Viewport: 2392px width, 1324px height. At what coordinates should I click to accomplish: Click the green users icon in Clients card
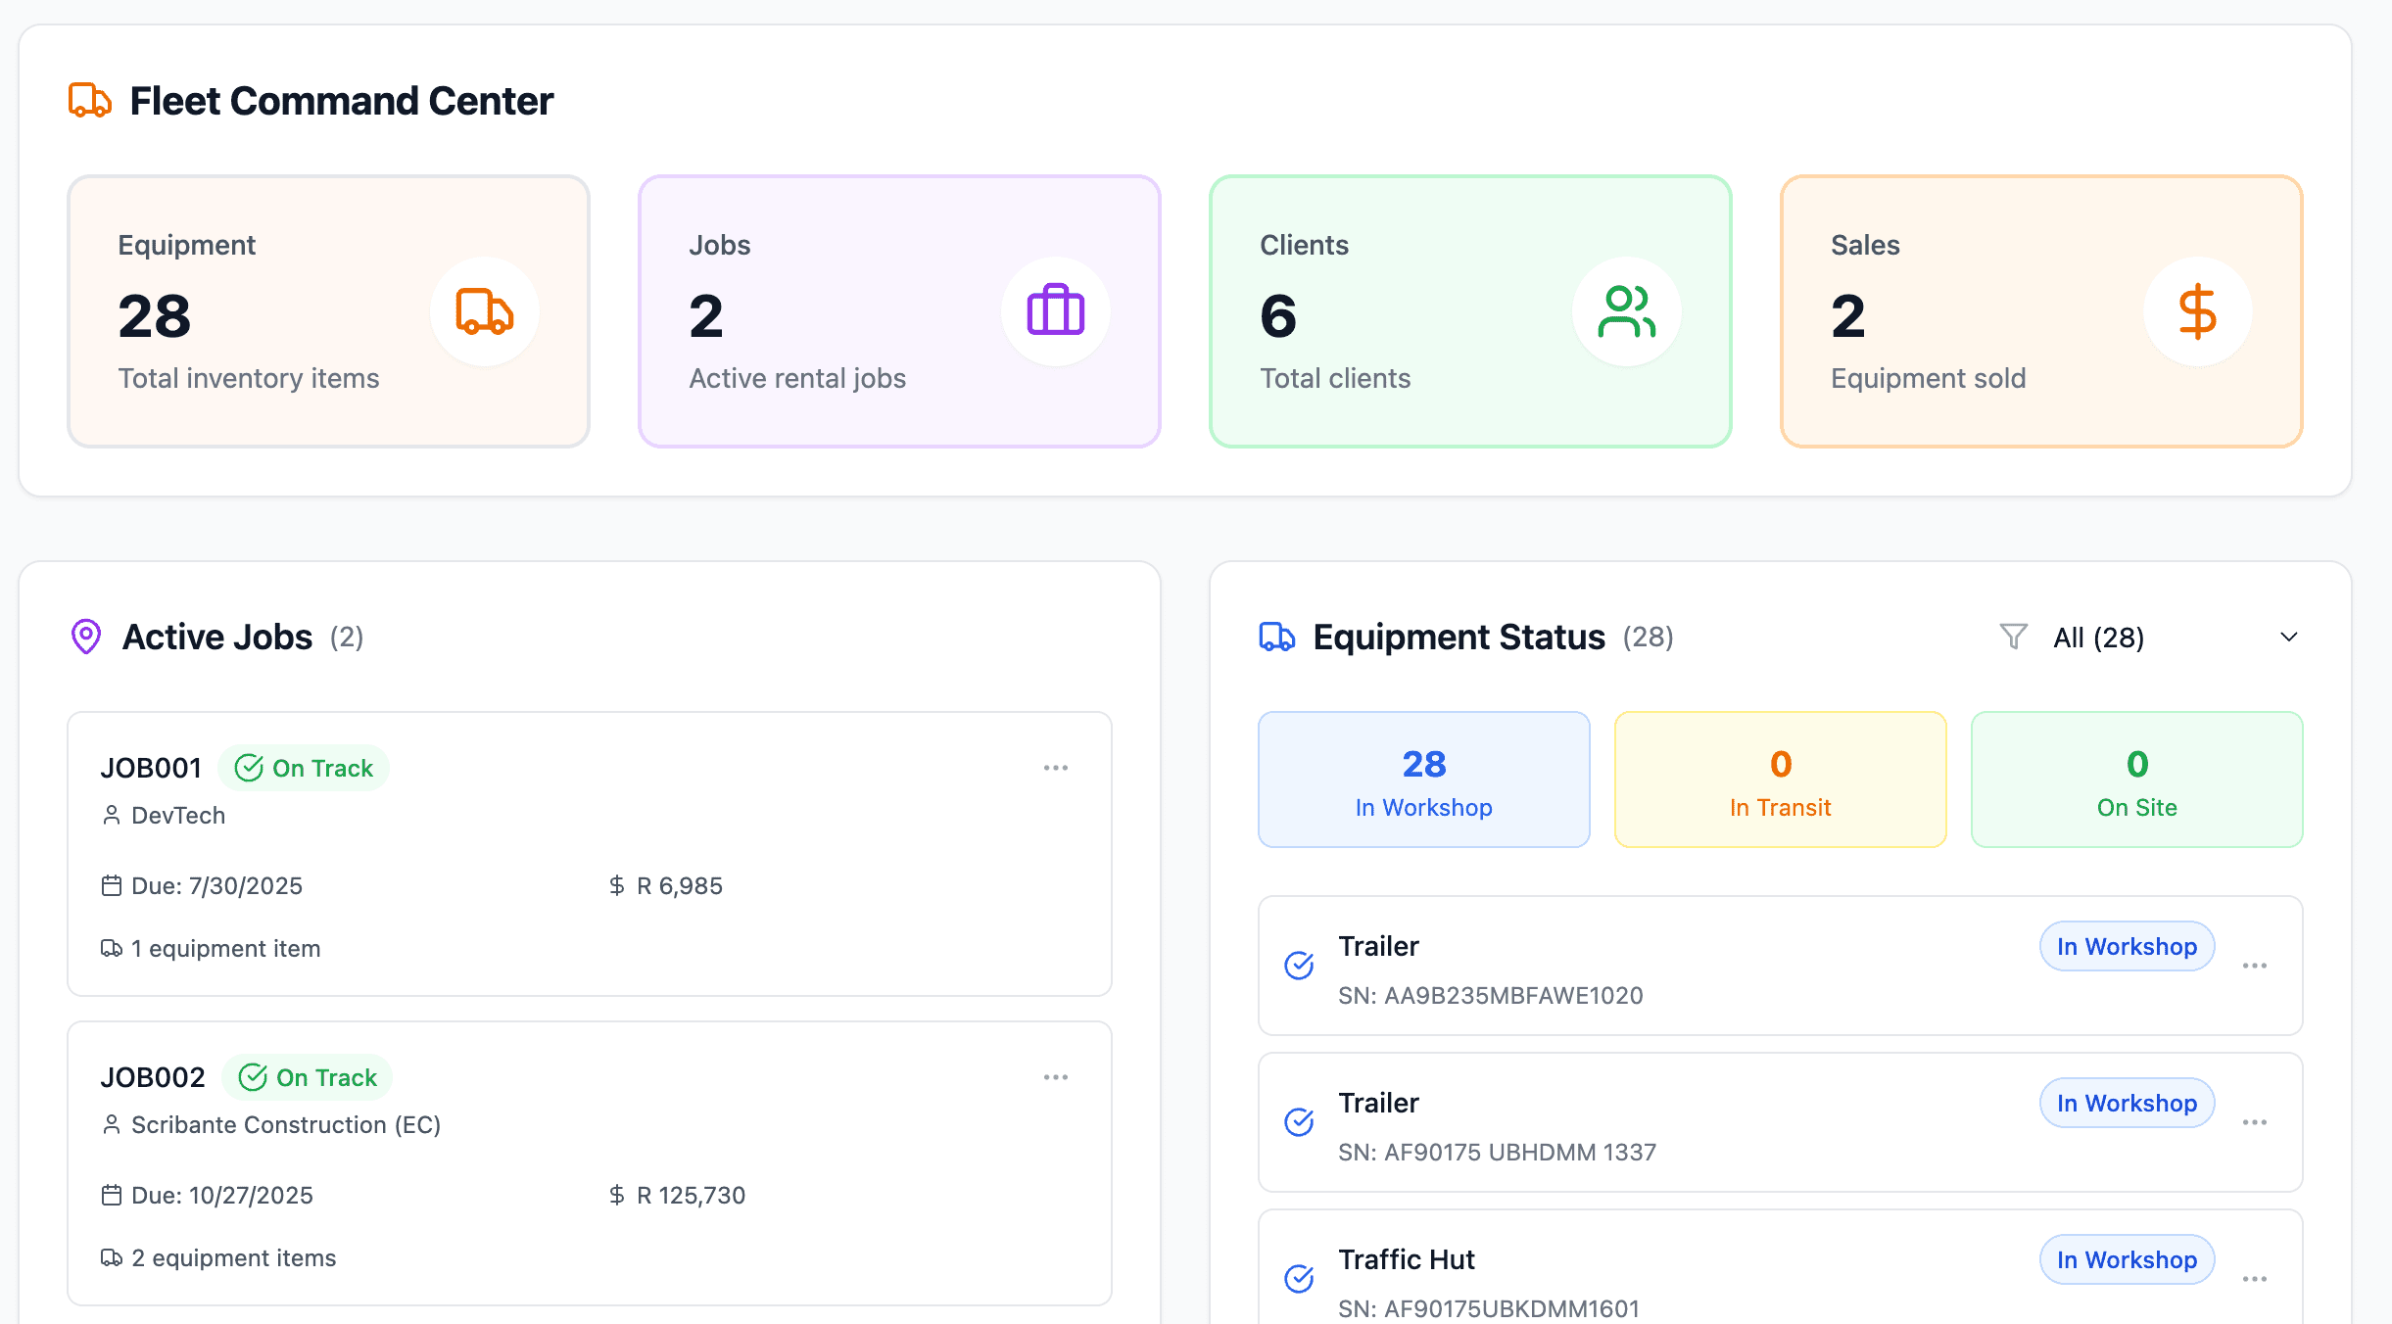coord(1626,311)
